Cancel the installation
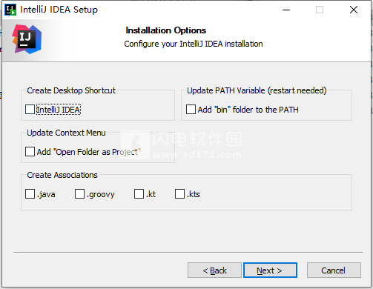Viewport: 373px width, 289px height. coord(334,270)
